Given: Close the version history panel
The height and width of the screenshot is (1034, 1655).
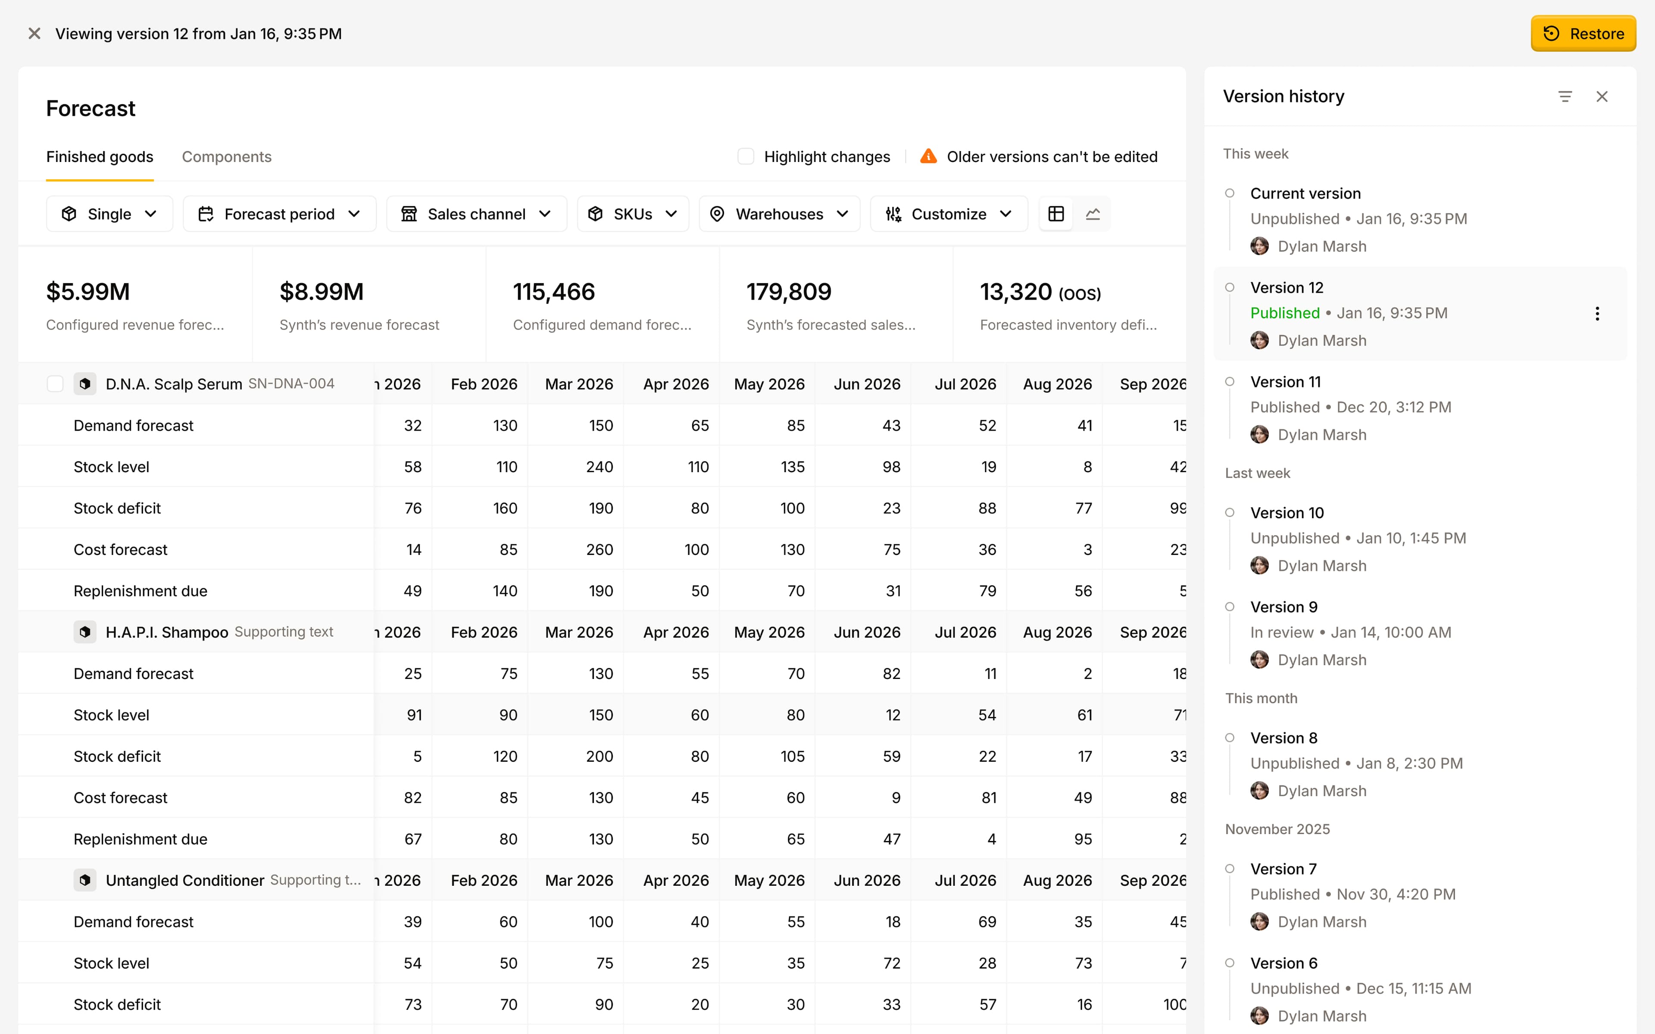Looking at the screenshot, I should [x=1602, y=97].
